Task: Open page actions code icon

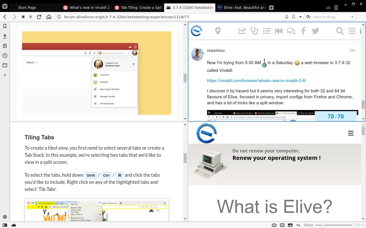Action: pyautogui.click(x=298, y=225)
